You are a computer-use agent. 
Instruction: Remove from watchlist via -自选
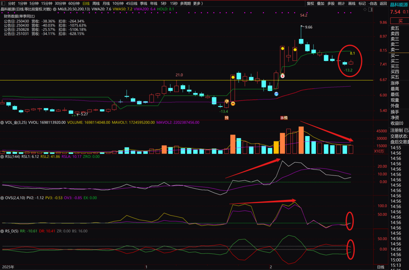click(x=373, y=3)
